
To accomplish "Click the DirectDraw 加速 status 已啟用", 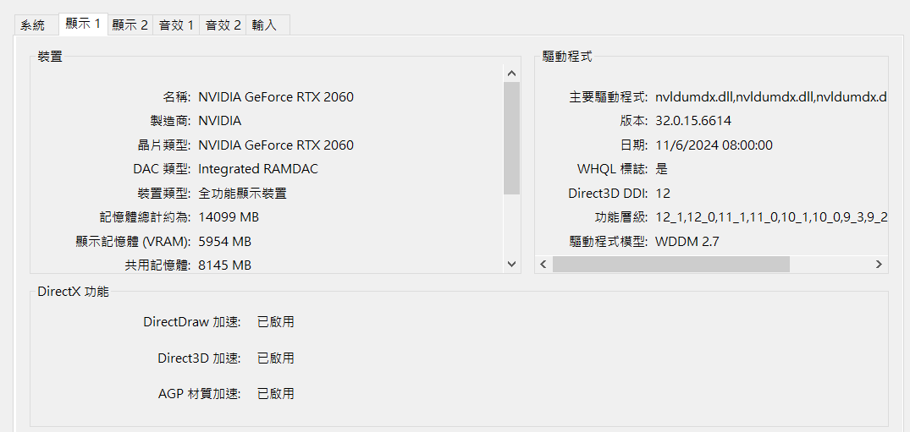I will [x=276, y=322].
